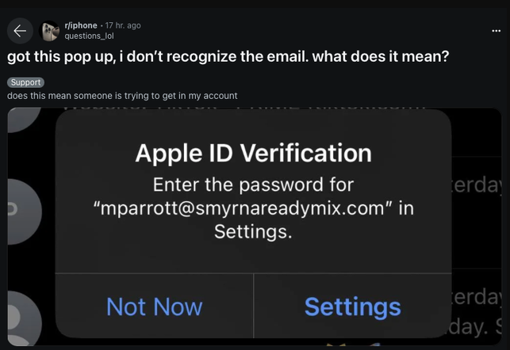
Task: Click the bottom person avatar icon in screenshot
Action: pyautogui.click(x=25, y=318)
